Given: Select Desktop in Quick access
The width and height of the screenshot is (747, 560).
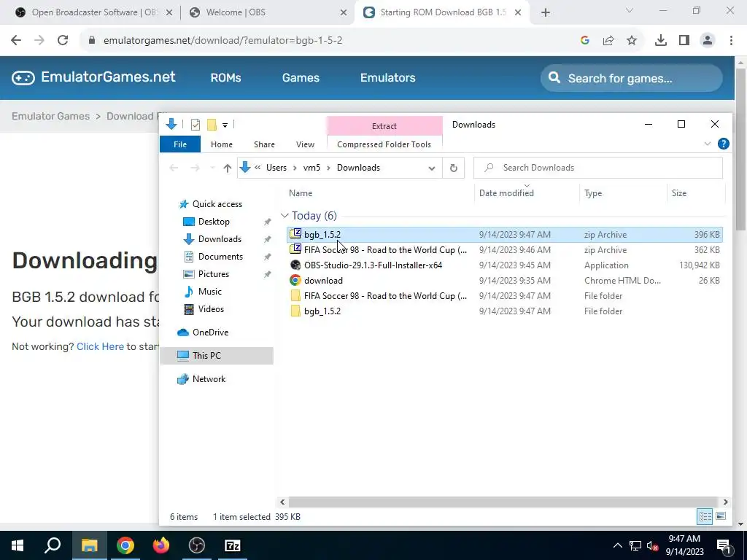Looking at the screenshot, I should coord(214,222).
